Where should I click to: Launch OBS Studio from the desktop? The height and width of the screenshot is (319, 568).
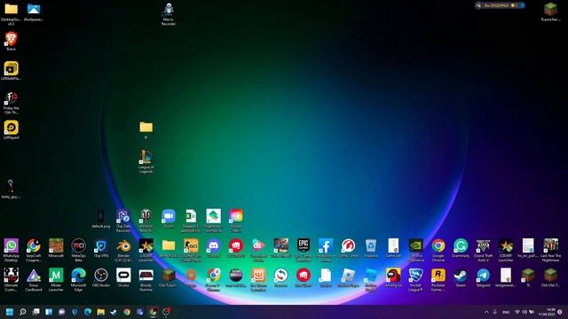point(101,276)
